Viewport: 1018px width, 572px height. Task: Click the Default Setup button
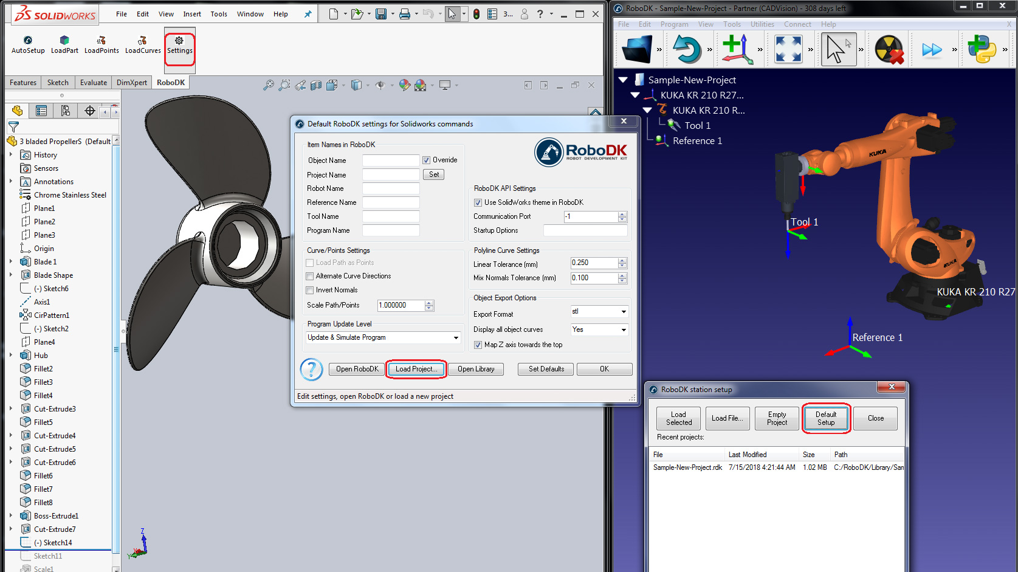click(x=826, y=418)
